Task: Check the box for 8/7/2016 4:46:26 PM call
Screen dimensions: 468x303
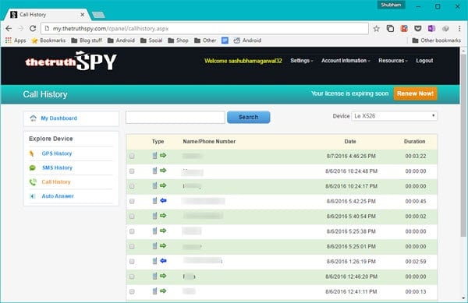Action: click(132, 156)
